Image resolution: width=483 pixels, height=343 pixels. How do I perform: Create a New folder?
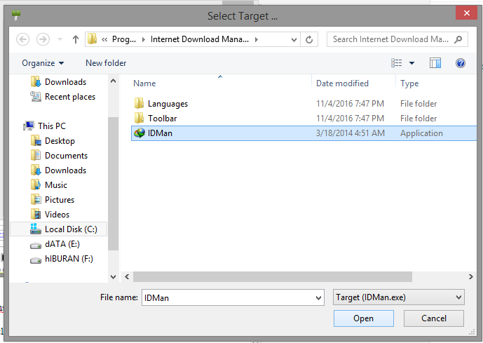coord(106,63)
